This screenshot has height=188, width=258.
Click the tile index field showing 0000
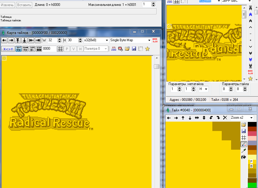[x=49, y=49]
